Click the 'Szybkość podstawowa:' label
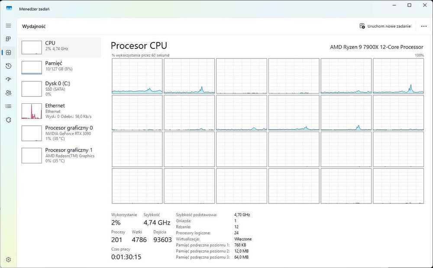 point(196,215)
